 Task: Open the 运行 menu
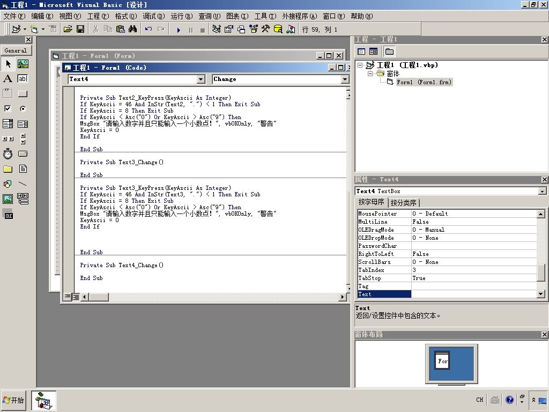point(181,16)
